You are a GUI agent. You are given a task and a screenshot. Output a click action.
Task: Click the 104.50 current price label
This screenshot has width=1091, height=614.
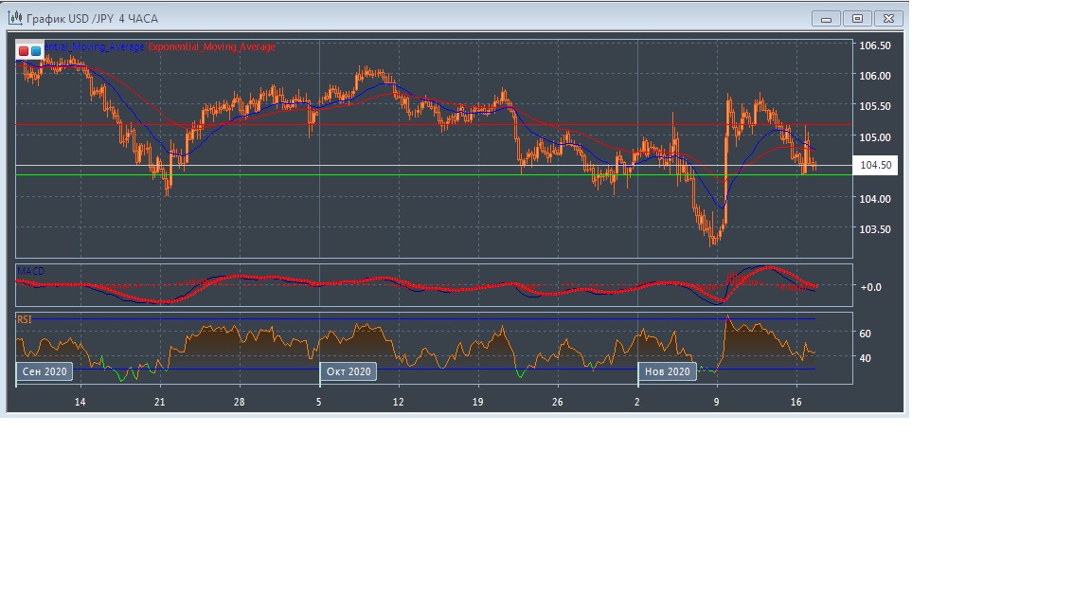coord(874,166)
